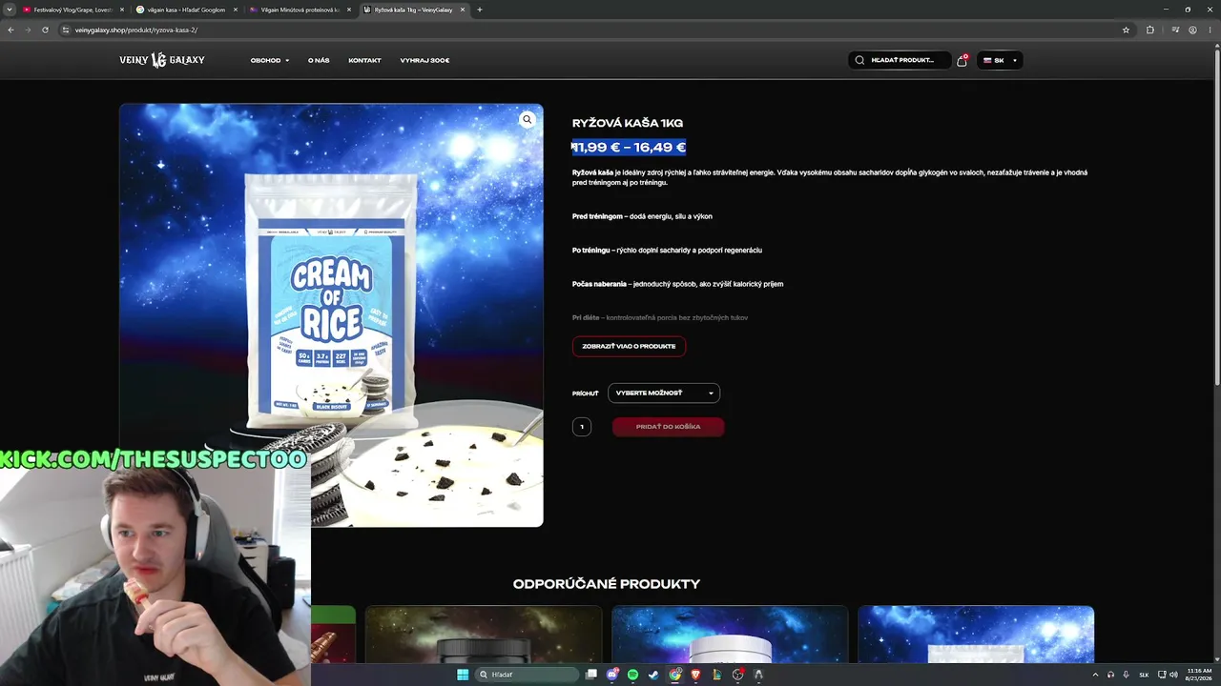This screenshot has height=686, width=1221.
Task: Open Spotify from the taskbar
Action: [x=632, y=675]
